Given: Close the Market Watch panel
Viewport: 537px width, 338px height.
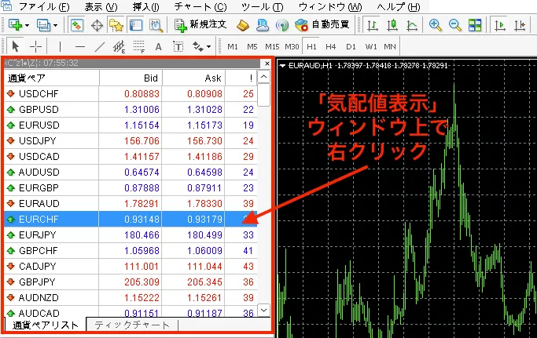Looking at the screenshot, I should coord(267,64).
